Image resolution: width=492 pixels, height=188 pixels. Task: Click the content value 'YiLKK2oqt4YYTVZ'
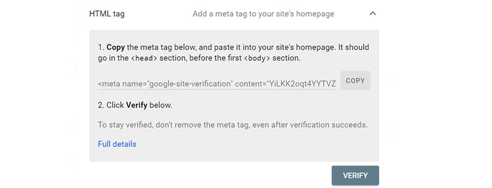pos(302,84)
